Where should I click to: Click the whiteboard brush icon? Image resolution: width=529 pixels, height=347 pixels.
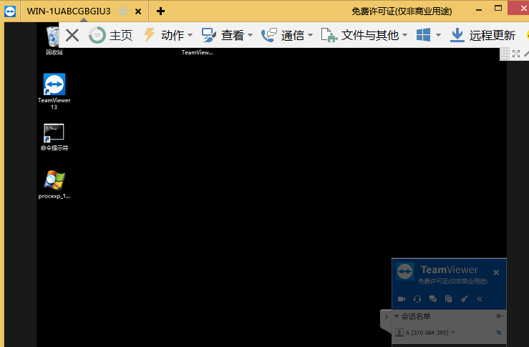464,299
